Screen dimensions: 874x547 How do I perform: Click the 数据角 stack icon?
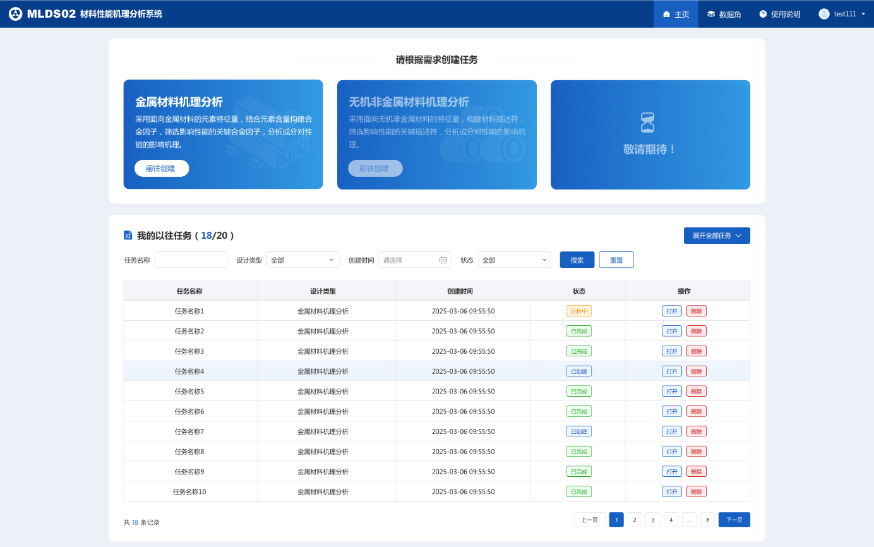[x=711, y=14]
